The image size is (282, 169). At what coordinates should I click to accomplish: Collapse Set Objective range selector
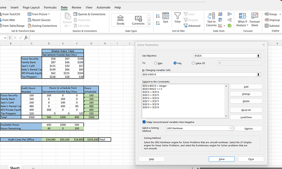[x=258, y=56]
